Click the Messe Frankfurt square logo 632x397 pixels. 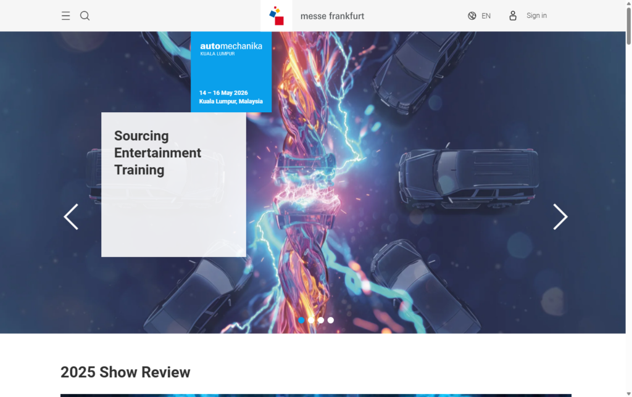click(276, 15)
